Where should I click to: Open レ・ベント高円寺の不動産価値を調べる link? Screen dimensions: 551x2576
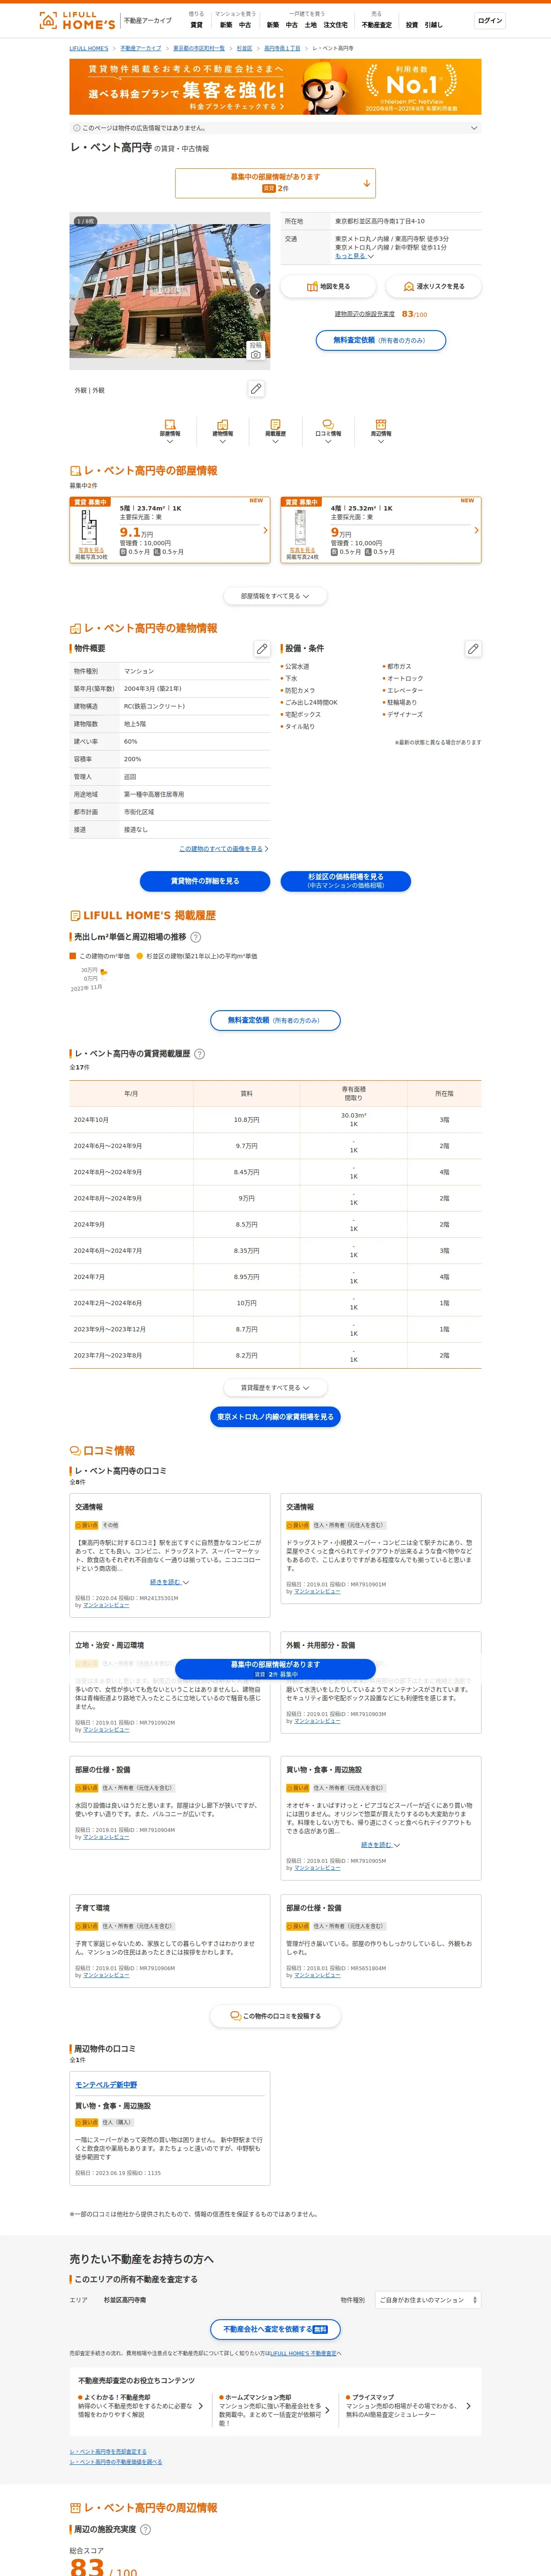115,2462
